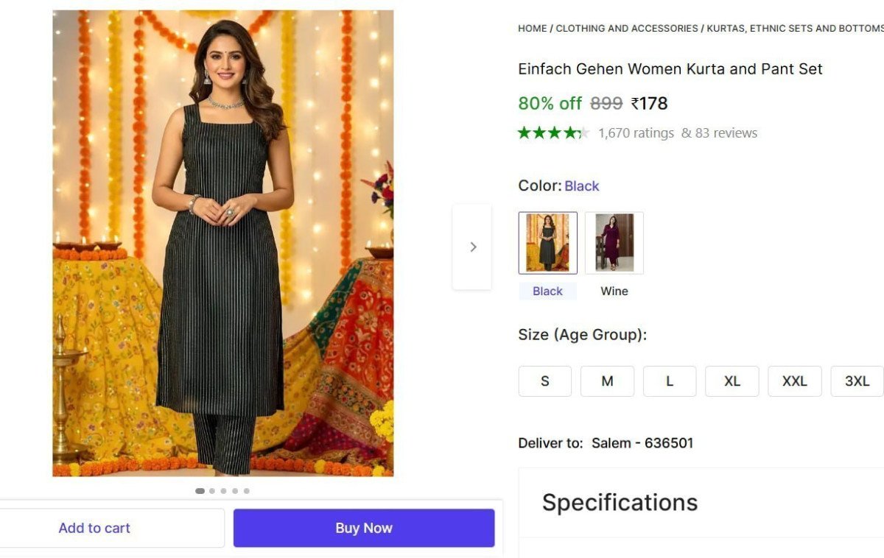This screenshot has height=558, width=884.
Task: Click the next image arrow on product gallery
Action: click(472, 247)
